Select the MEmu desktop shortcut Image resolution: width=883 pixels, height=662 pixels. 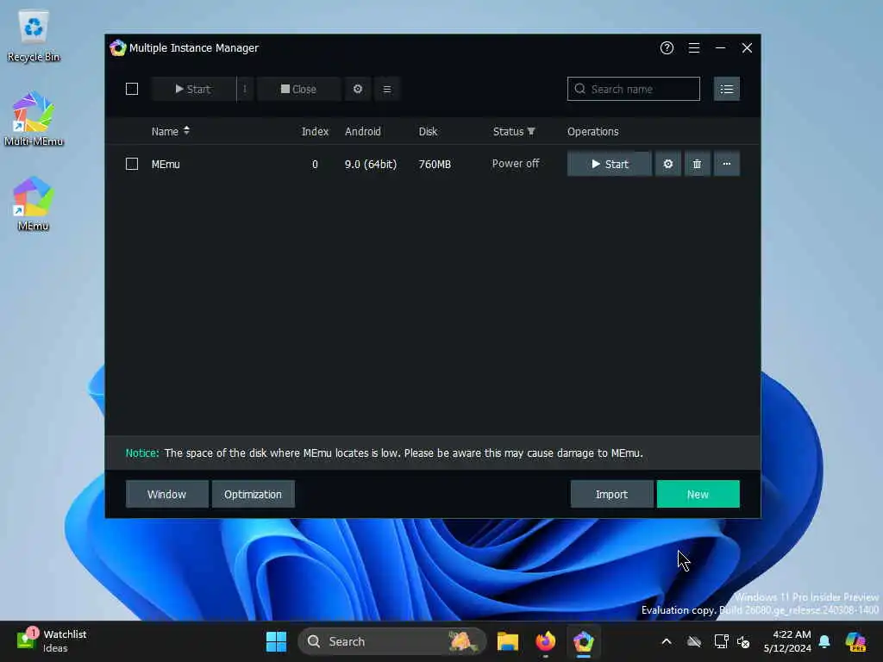[34, 203]
